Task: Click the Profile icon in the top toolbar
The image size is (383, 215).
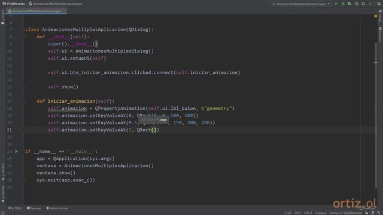Action: [x=357, y=4]
